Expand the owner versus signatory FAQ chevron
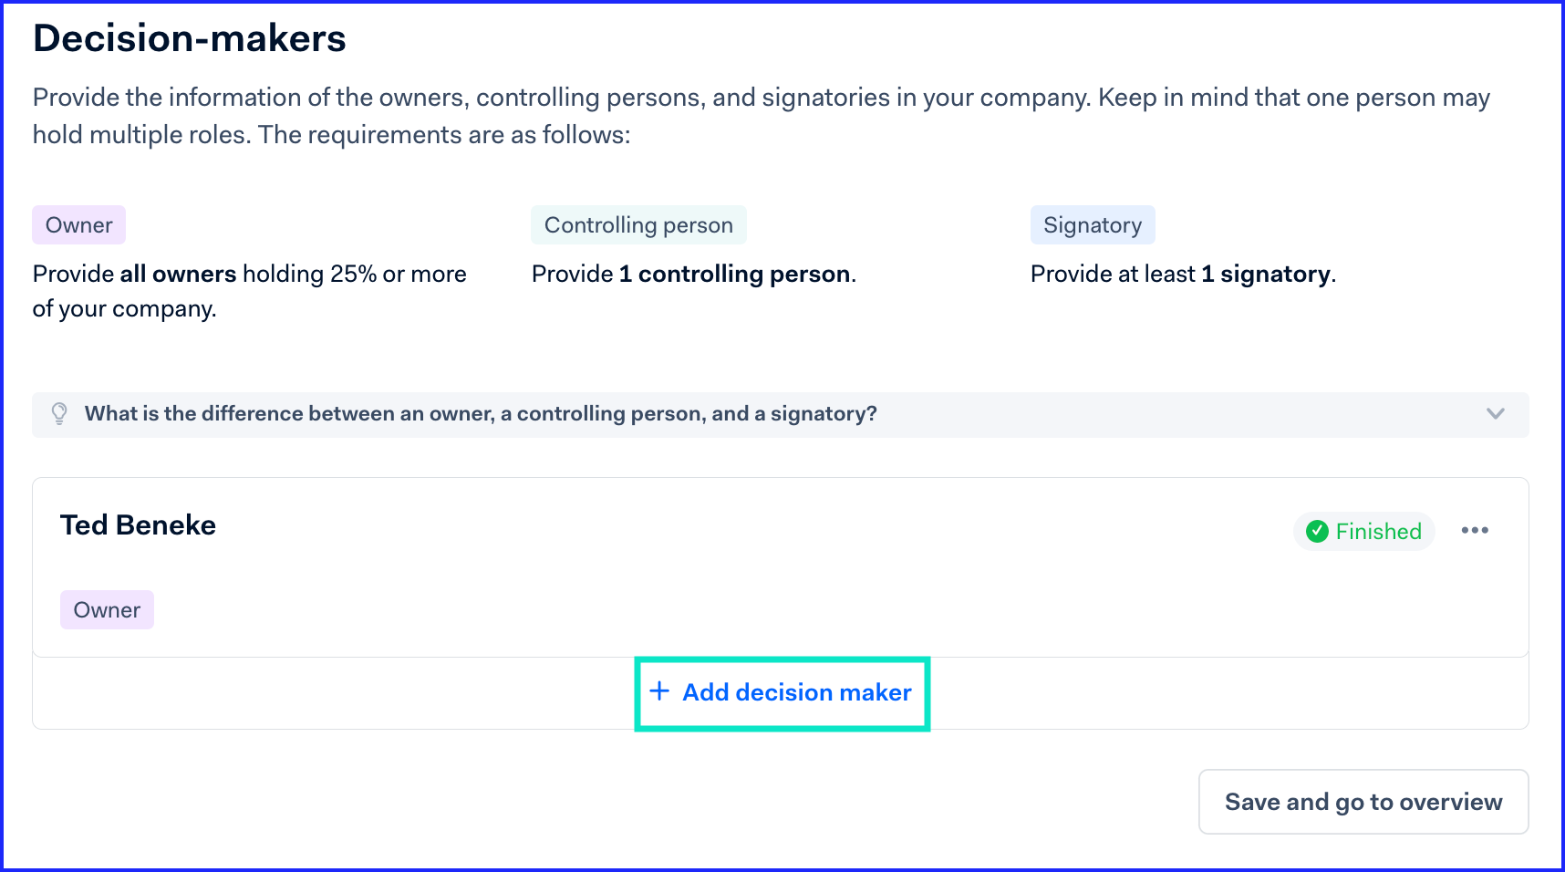This screenshot has height=872, width=1565. (x=1495, y=413)
